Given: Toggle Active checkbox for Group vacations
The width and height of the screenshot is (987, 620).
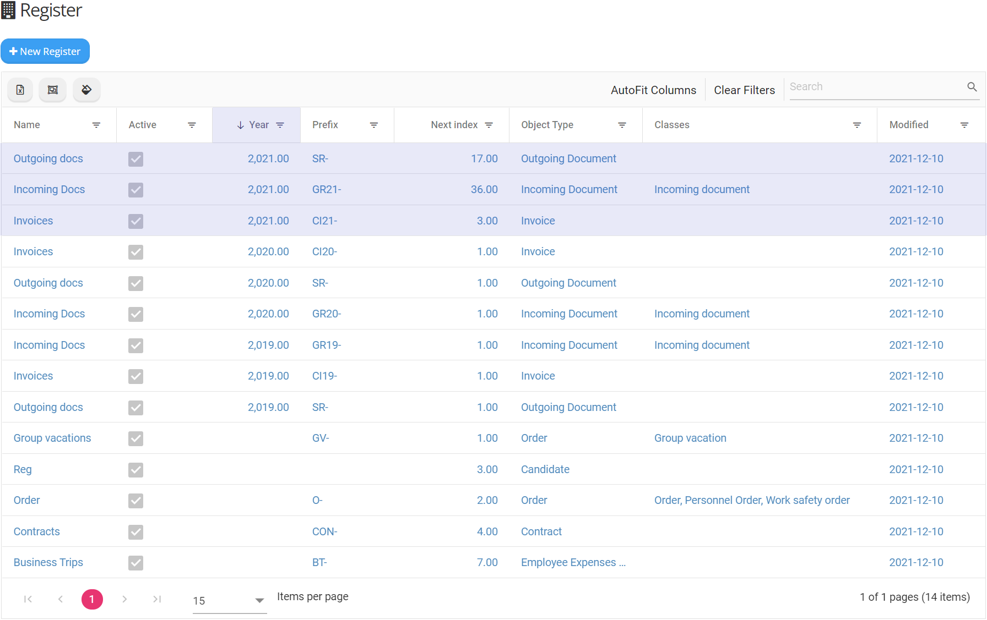Looking at the screenshot, I should coord(135,438).
